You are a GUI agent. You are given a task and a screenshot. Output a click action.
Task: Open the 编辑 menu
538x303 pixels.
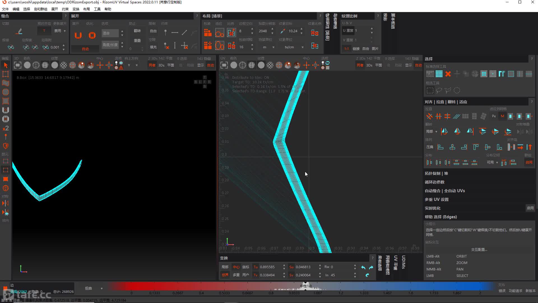[16, 9]
